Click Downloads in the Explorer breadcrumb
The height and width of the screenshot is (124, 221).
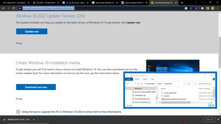[x=150, y=84]
